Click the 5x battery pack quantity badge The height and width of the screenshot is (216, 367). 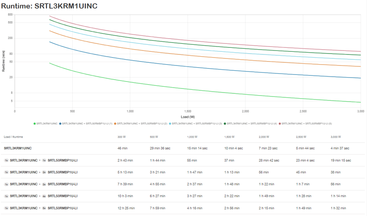(x=44, y=208)
